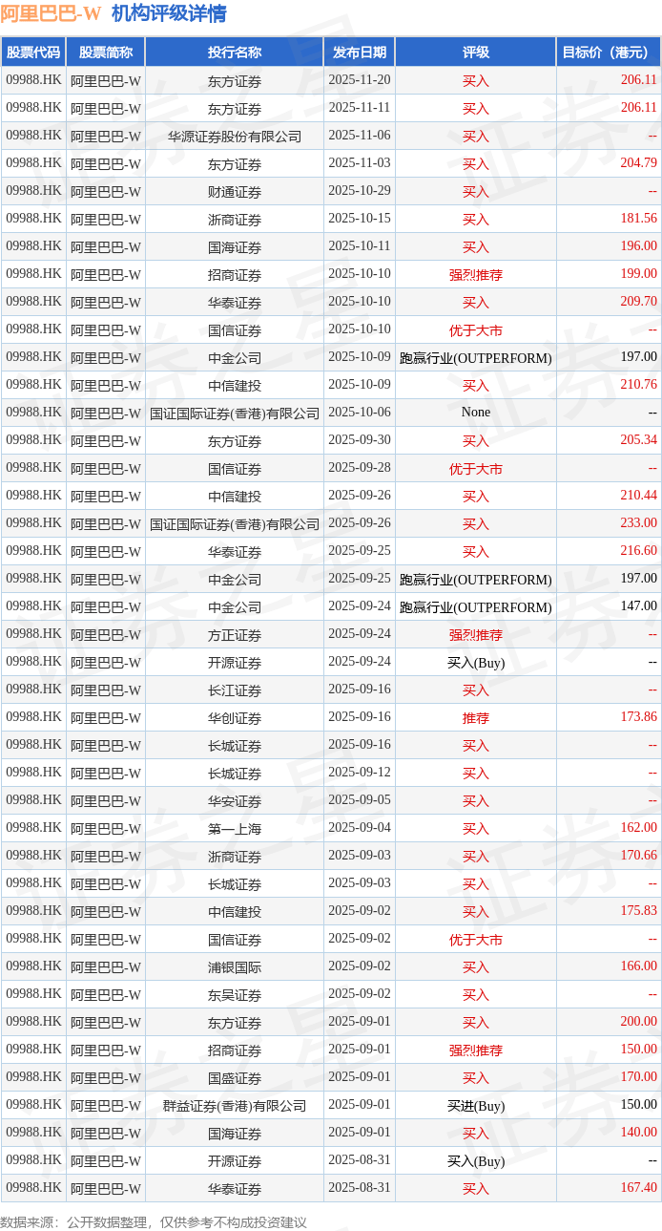The height and width of the screenshot is (1231, 662).
Task: Click the orange 阿里巴巴-W page title
Action: click(x=51, y=13)
